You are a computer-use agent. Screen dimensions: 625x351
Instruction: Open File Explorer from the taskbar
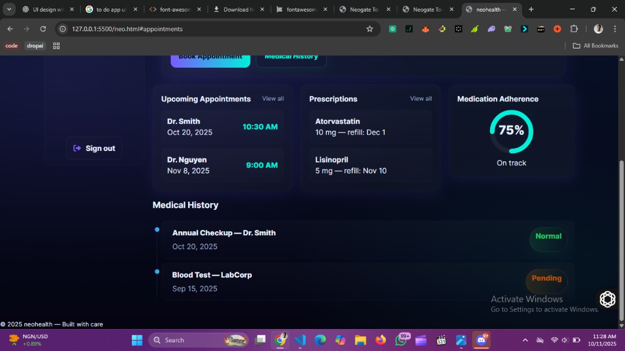[361, 340]
